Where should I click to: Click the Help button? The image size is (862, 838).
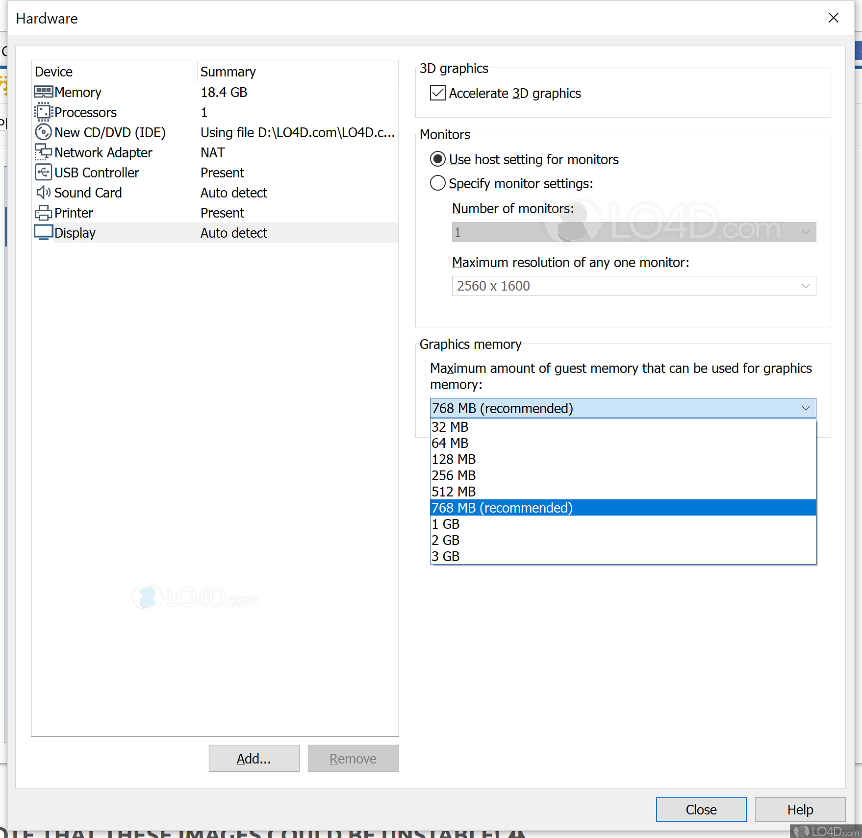(x=800, y=810)
